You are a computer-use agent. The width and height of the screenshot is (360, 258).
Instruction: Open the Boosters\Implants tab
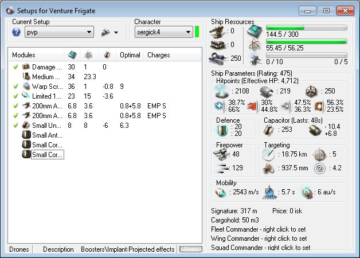104,249
